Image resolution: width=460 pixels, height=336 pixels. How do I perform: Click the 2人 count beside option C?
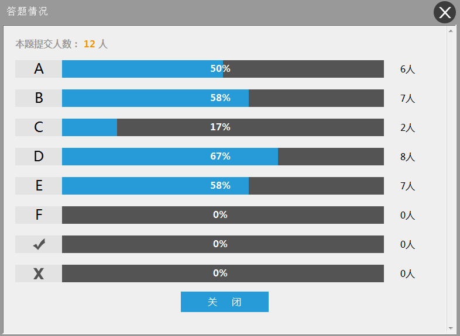coord(407,127)
